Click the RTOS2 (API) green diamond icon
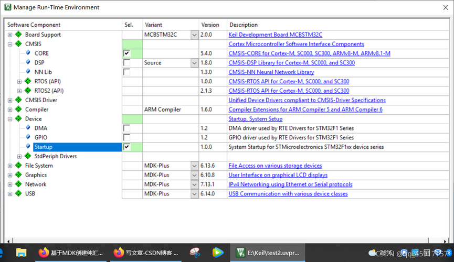454x262 pixels. [28, 91]
